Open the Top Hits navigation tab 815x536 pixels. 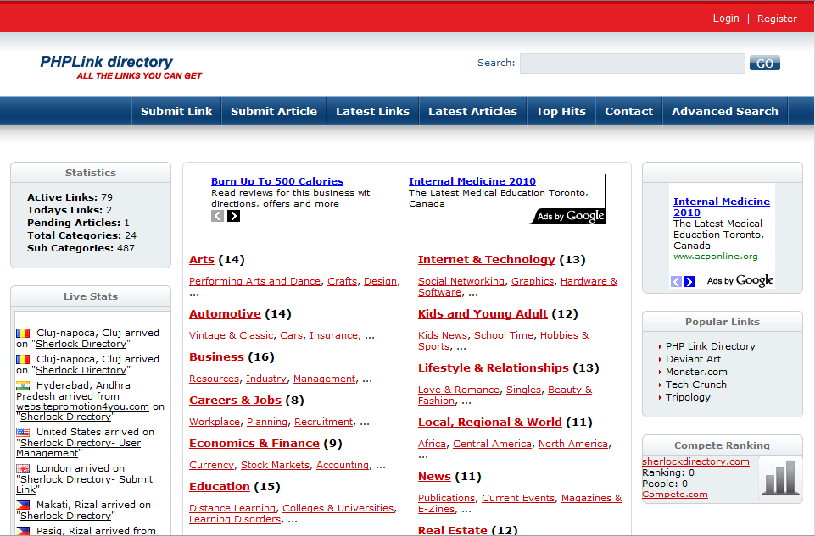pyautogui.click(x=561, y=111)
